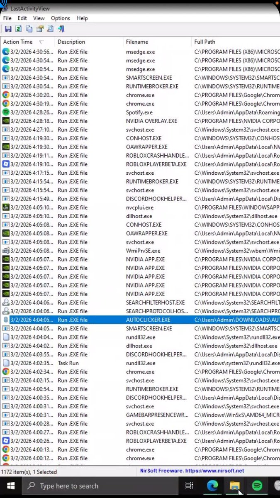Sort by the Filename column header
This screenshot has height=498, width=280.
(x=158, y=42)
